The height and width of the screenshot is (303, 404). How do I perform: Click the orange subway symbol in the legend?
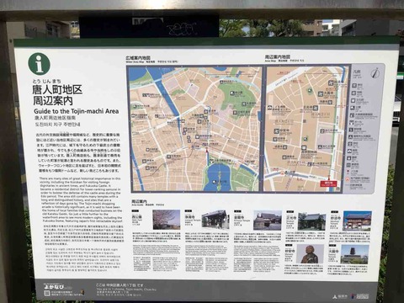[x=348, y=179]
